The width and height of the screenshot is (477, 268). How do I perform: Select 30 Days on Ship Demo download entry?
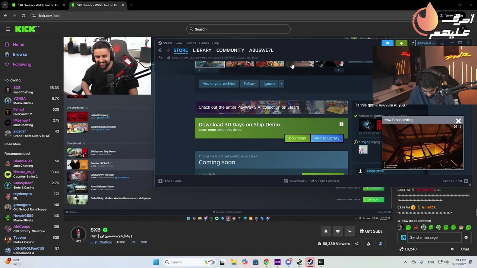(x=110, y=153)
